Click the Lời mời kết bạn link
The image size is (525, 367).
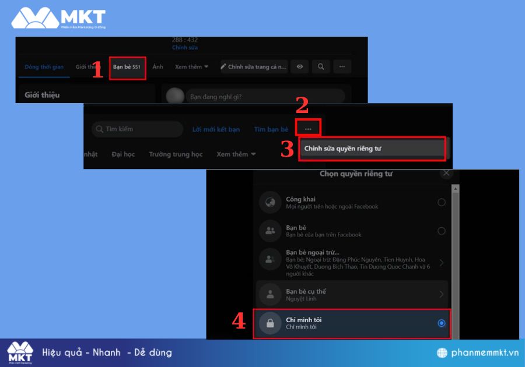216,129
